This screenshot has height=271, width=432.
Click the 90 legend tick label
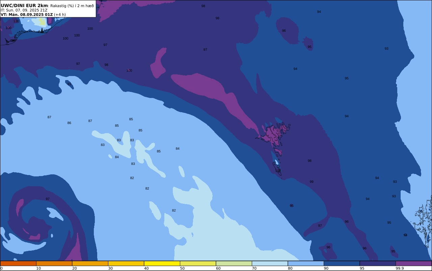326,268
